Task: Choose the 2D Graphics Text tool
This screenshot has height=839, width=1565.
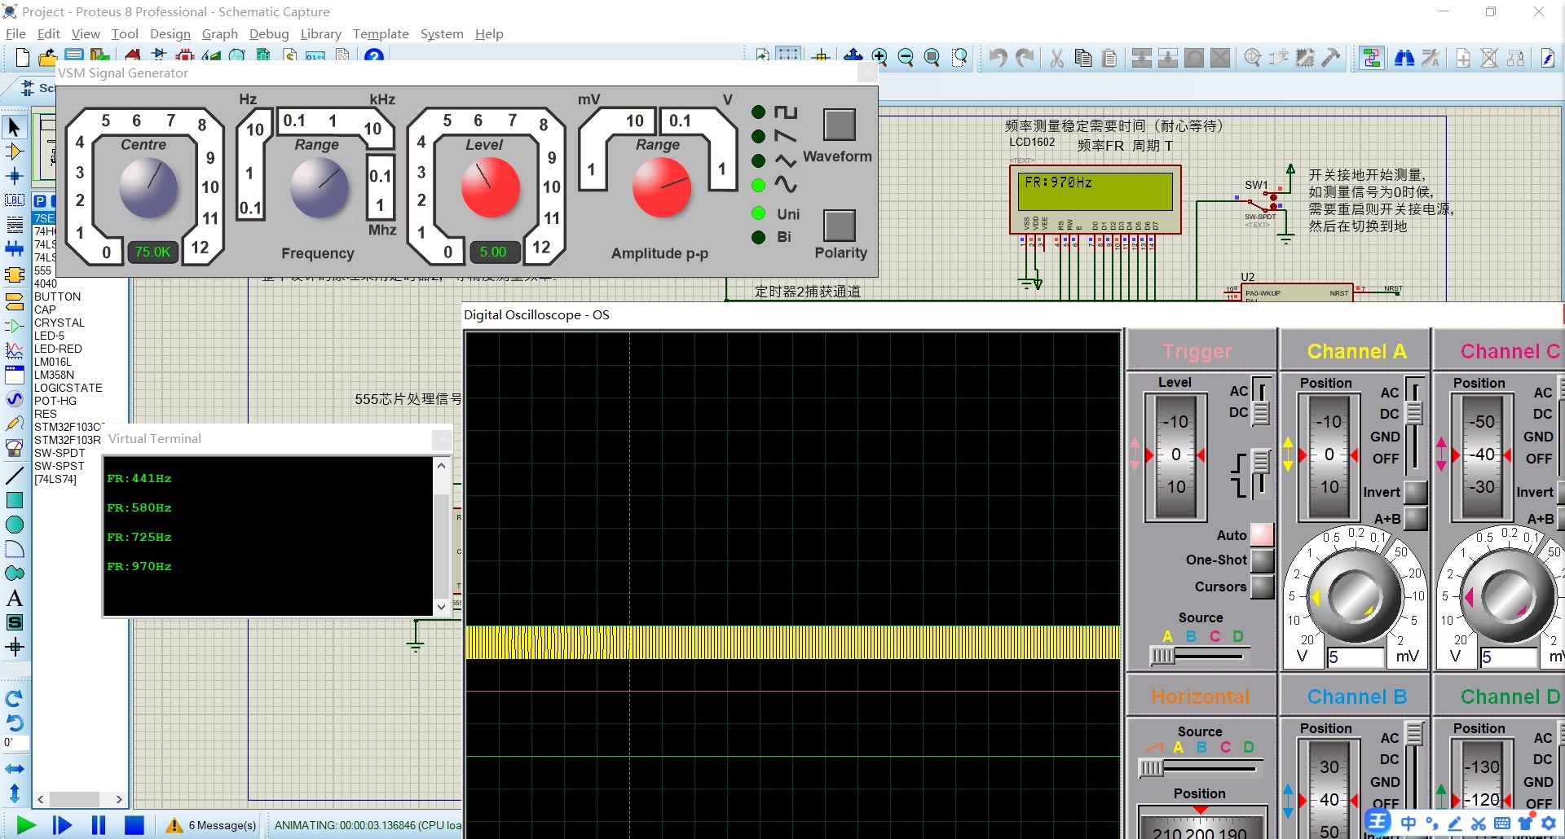Action: (14, 598)
